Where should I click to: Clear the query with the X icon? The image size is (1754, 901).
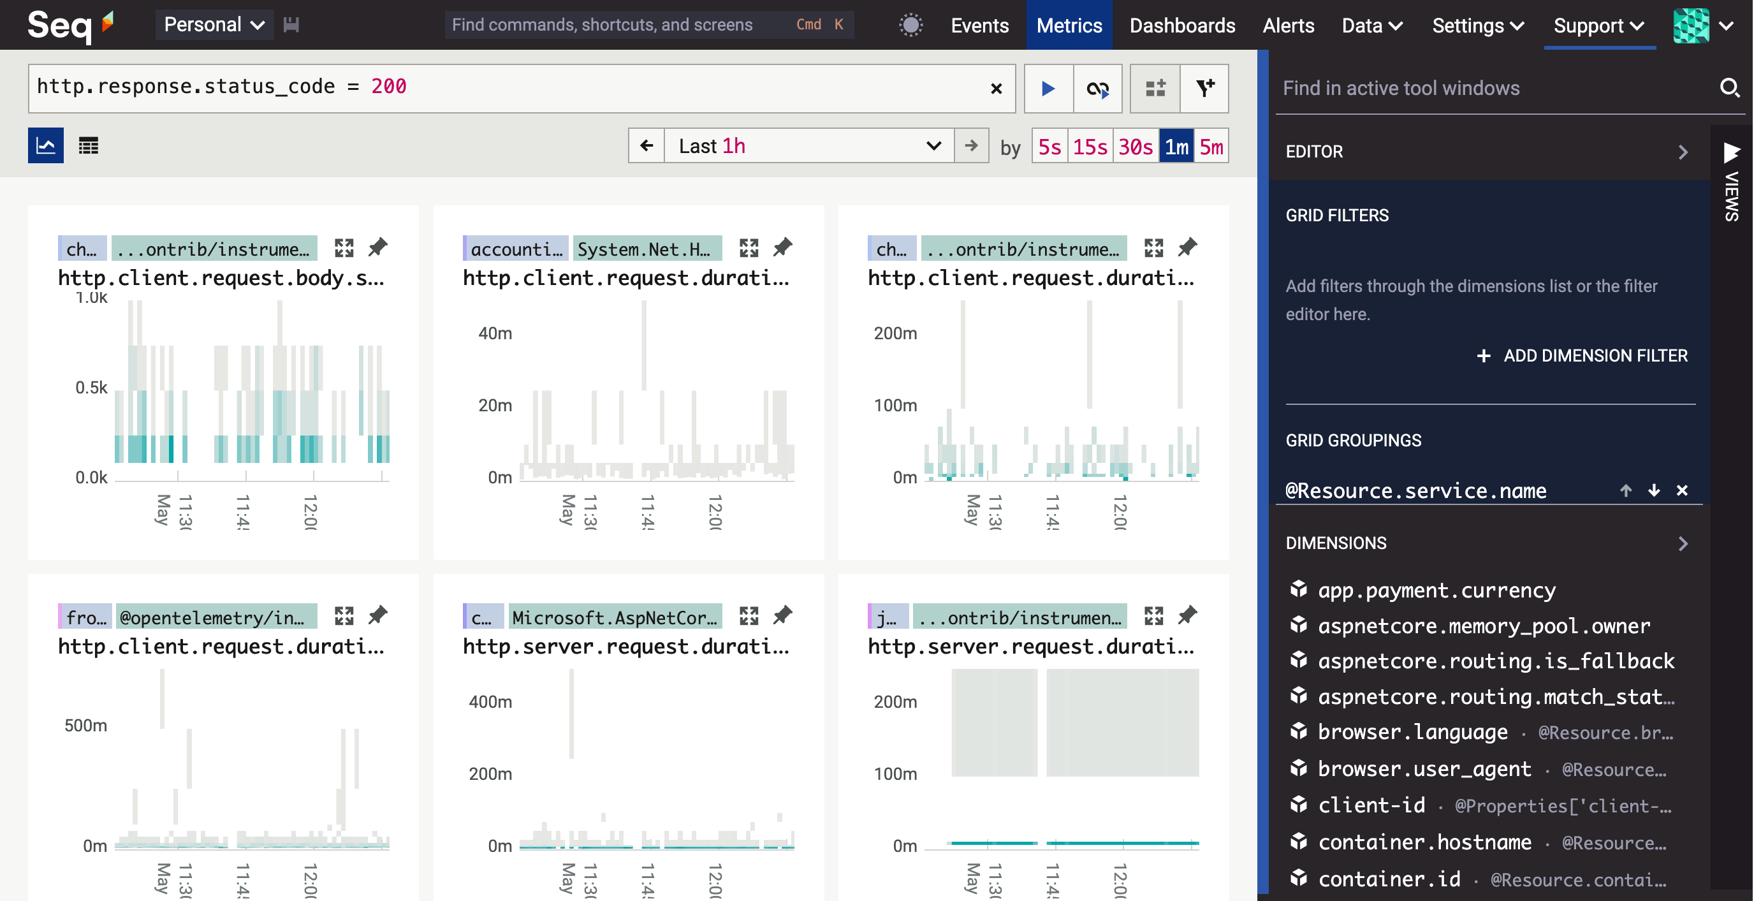(995, 89)
